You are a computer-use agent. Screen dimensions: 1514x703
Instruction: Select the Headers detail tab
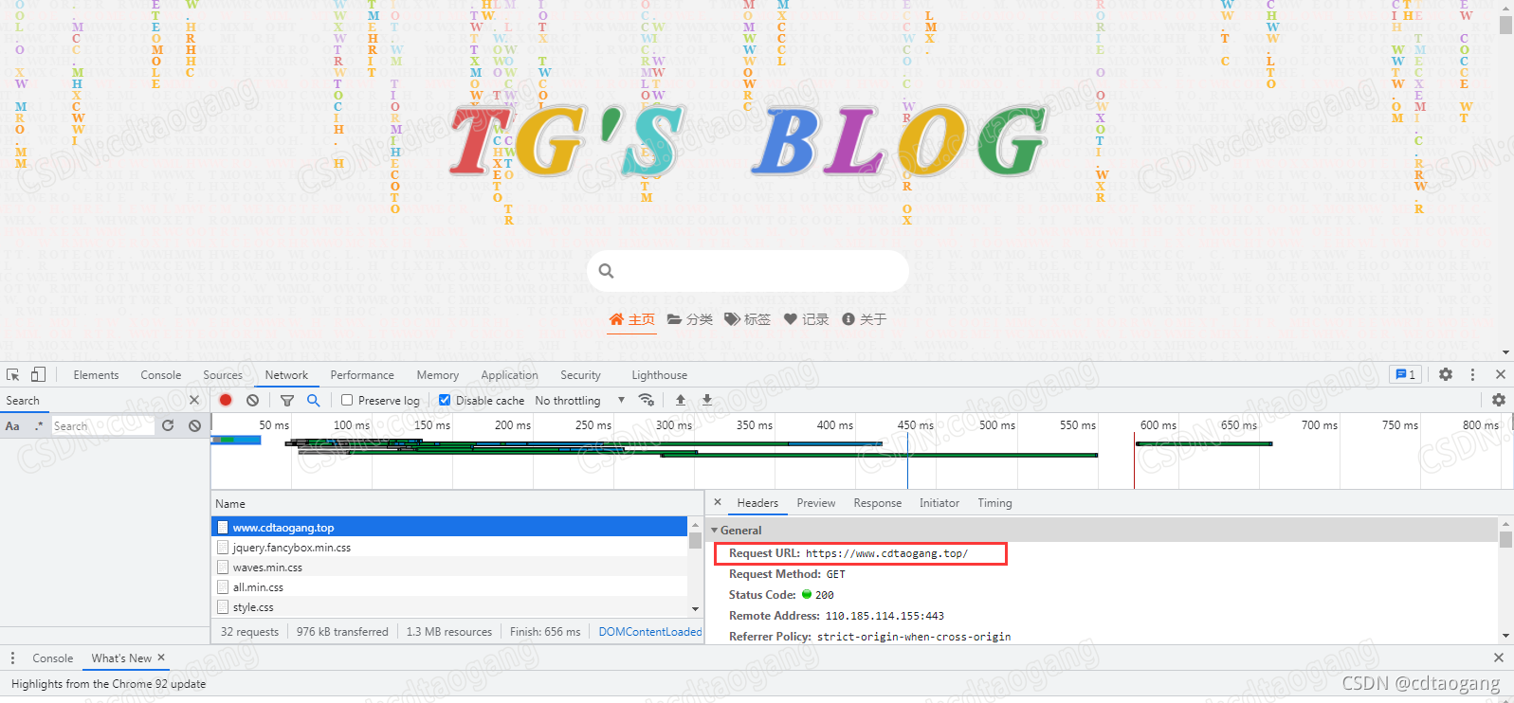click(x=757, y=502)
